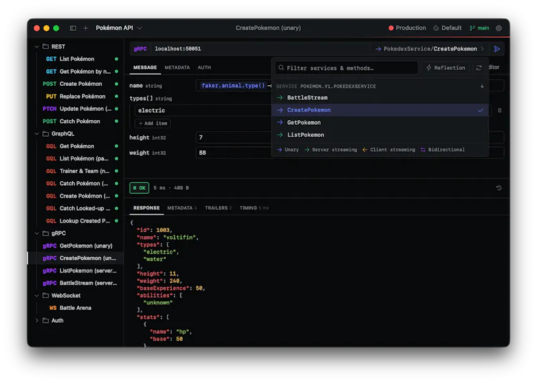The image size is (537, 383).
Task: Click the Filter services & methods field
Action: [346, 68]
